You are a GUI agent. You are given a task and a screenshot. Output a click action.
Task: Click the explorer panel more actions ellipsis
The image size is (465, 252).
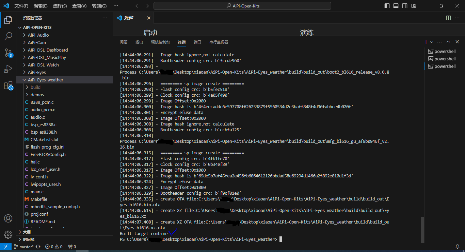pyautogui.click(x=105, y=18)
